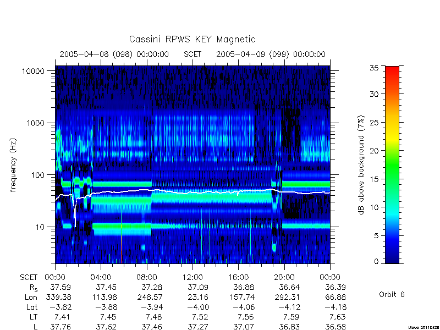
Task: Click the Lon value 248.57
Action: 150,297
